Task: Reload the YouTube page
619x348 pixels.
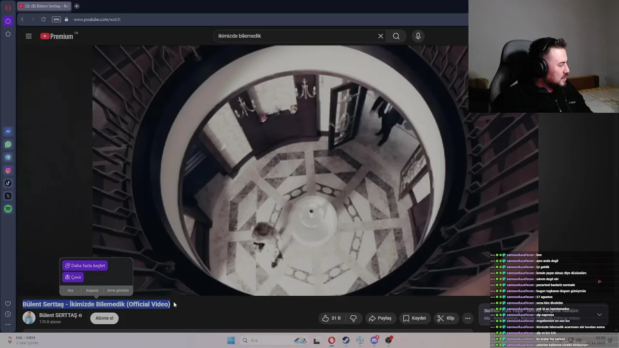Action: point(44,19)
